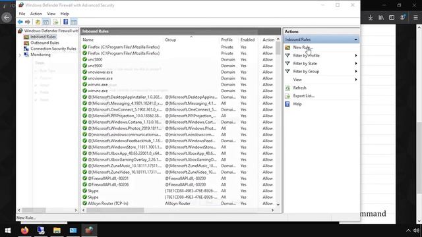Click the Help icon in Actions pane
The width and height of the screenshot is (422, 237).
pos(287,104)
